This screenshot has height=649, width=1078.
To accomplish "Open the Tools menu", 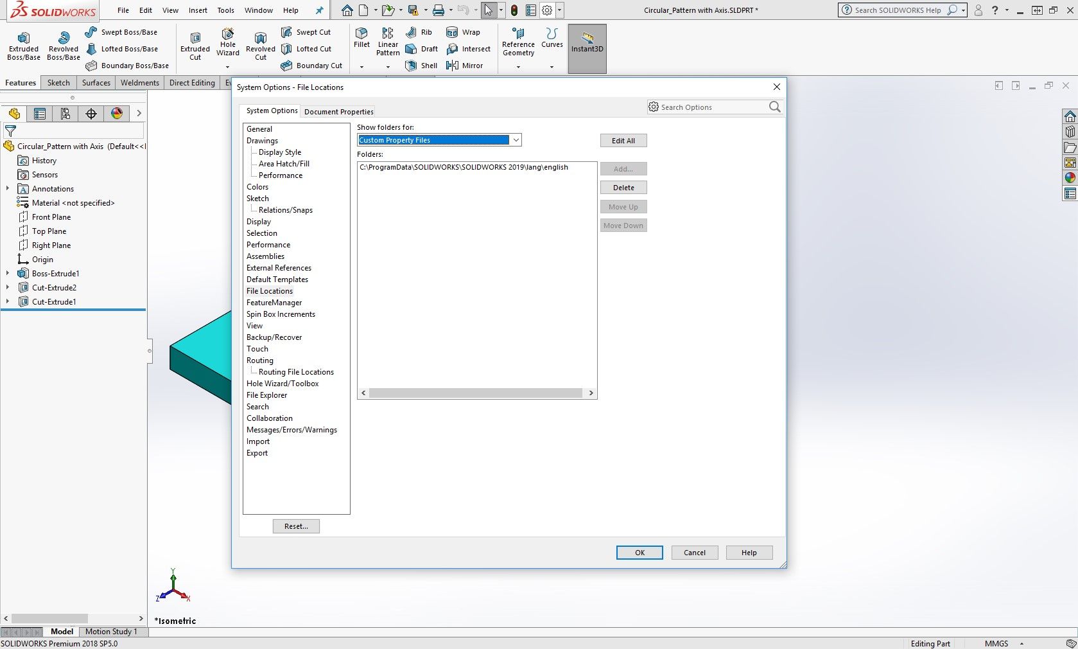I will (x=225, y=10).
